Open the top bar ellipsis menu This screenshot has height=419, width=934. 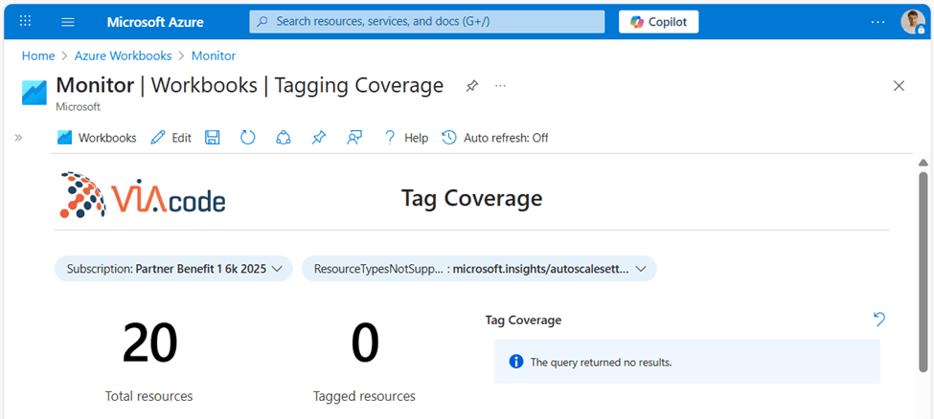point(877,21)
